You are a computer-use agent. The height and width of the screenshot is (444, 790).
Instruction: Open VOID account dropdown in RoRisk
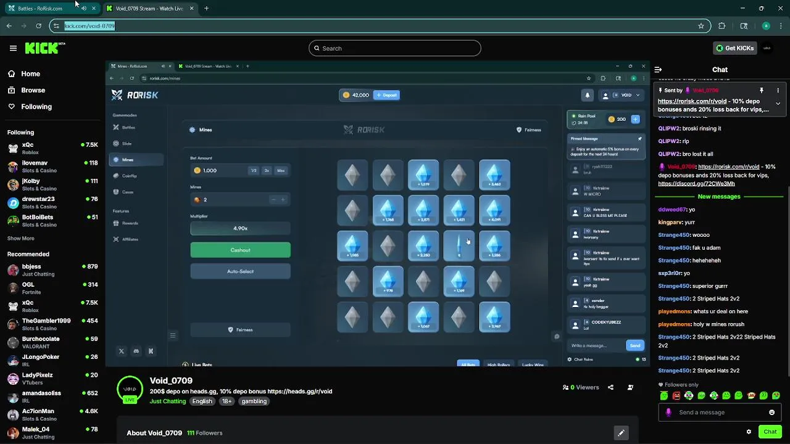[622, 95]
